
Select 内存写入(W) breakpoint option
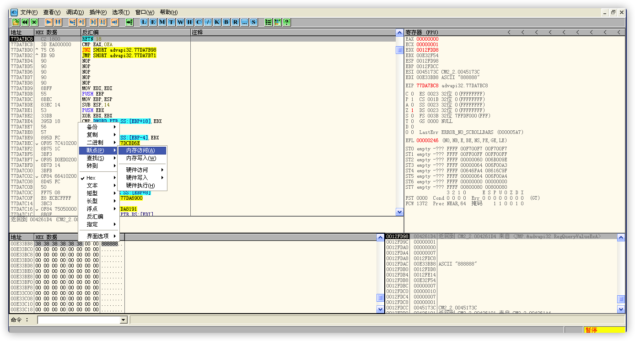[x=141, y=158]
